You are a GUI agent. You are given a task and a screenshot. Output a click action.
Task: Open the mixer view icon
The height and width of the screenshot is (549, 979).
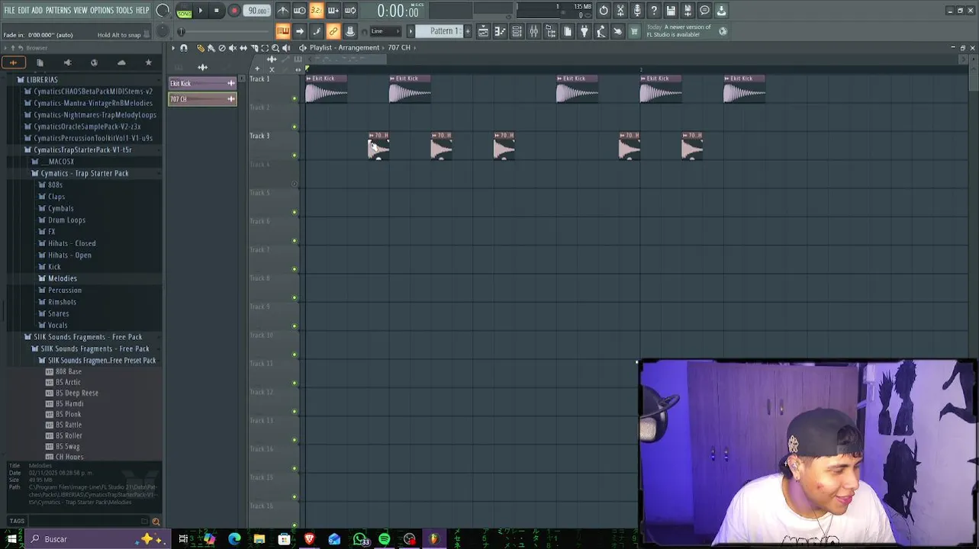pyautogui.click(x=533, y=31)
